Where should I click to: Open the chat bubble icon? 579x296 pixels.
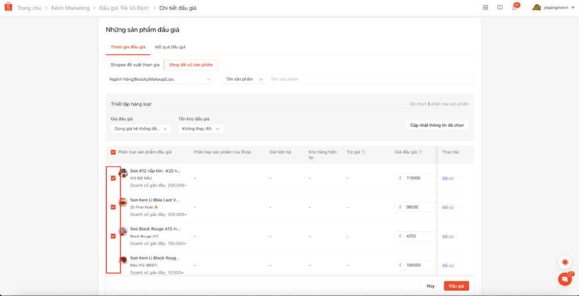coord(564,278)
